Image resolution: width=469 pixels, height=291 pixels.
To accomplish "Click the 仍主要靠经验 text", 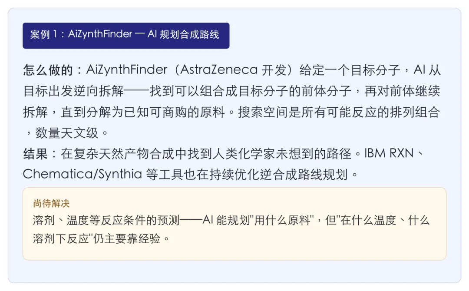I will click(x=126, y=238).
